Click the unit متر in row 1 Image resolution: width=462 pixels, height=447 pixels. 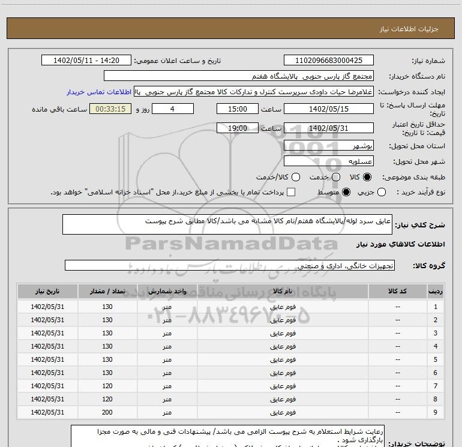(167, 307)
